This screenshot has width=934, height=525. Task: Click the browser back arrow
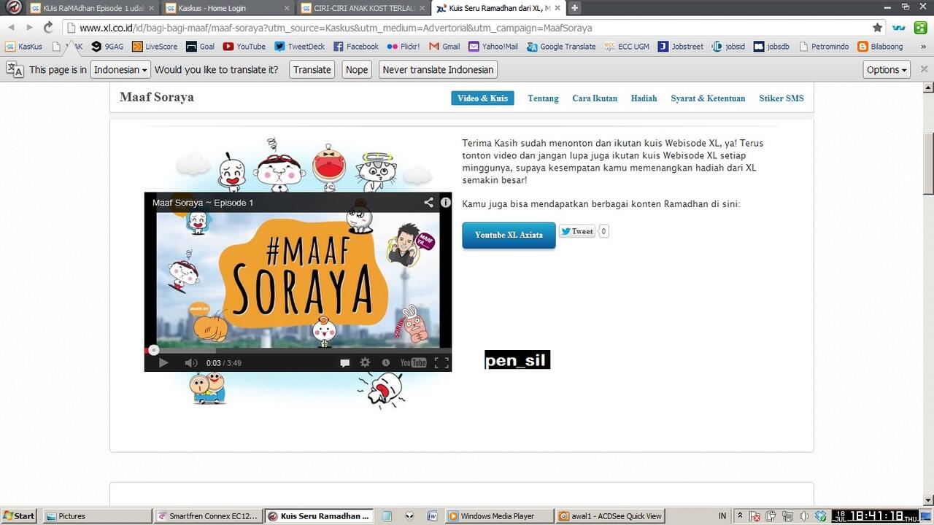click(10, 28)
